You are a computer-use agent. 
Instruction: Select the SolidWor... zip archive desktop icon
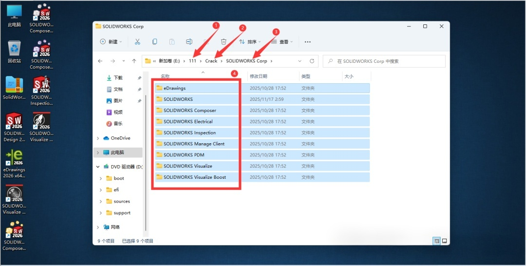(14, 88)
